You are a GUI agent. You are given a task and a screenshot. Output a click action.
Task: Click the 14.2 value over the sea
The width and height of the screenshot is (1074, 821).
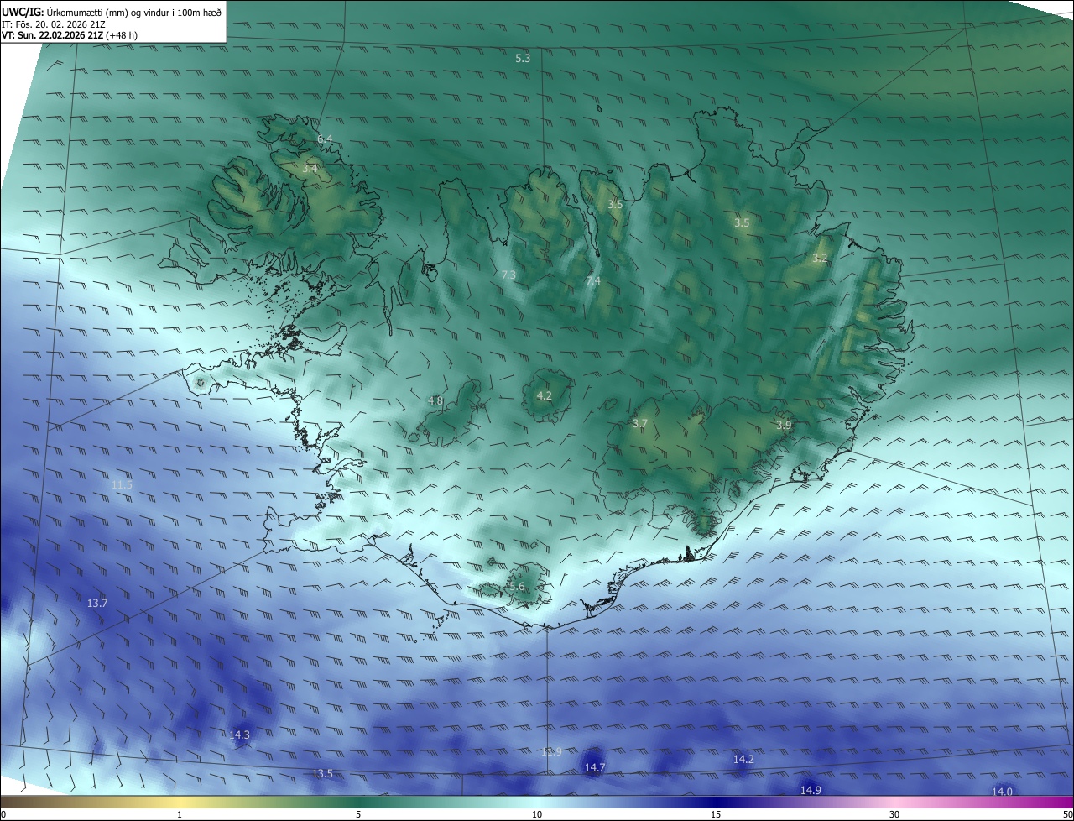tap(743, 759)
